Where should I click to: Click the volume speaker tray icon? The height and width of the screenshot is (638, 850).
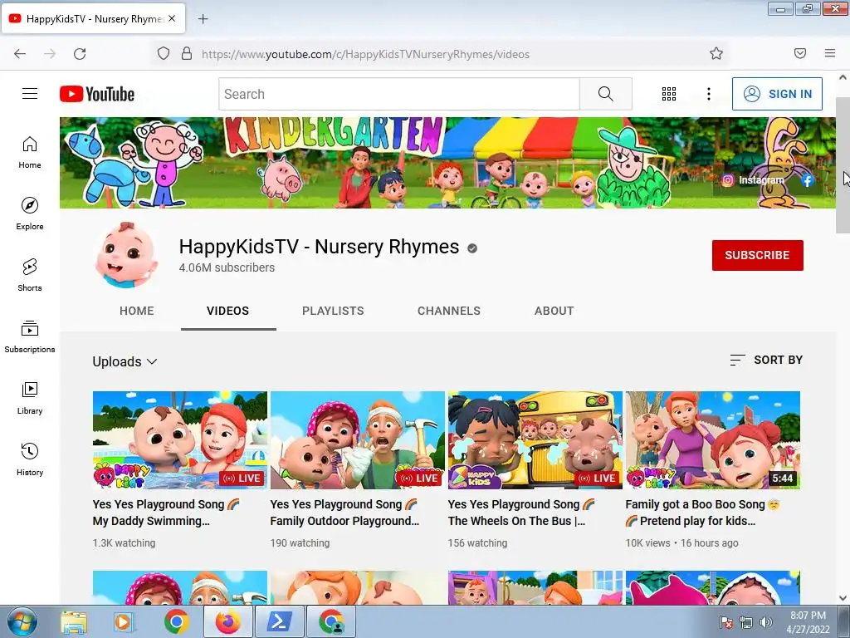pos(765,622)
